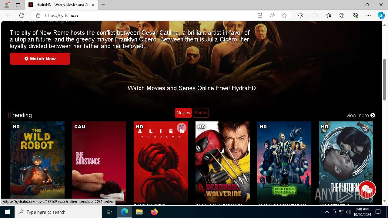Close the HydraHD browser tab

tap(93, 5)
